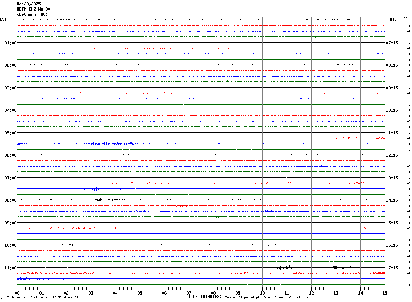Pick minute 06 on the time axis
This screenshot has width=412, height=302.
pos(164,293)
